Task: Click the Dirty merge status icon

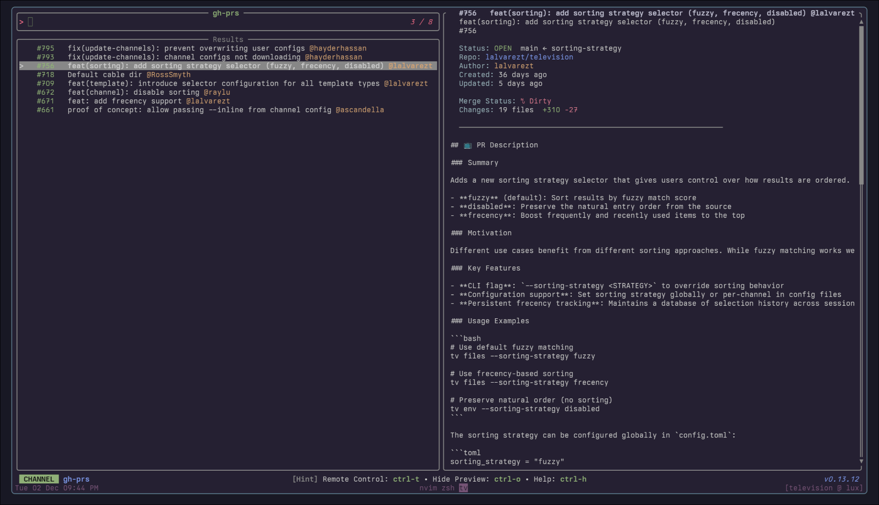Action: click(522, 101)
